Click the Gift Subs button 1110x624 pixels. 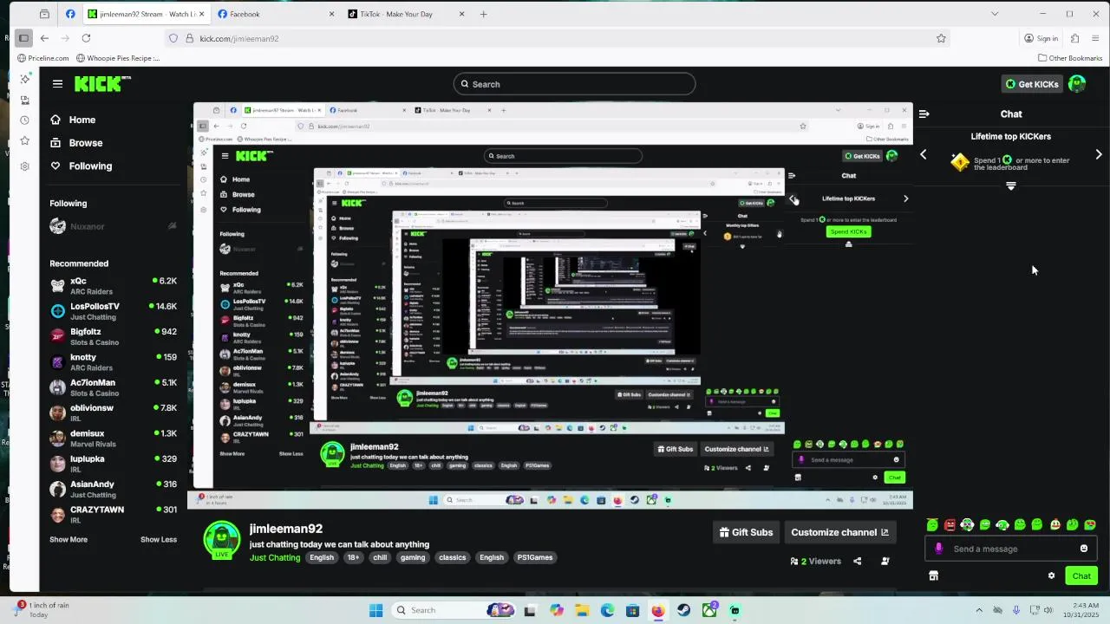pos(746,532)
